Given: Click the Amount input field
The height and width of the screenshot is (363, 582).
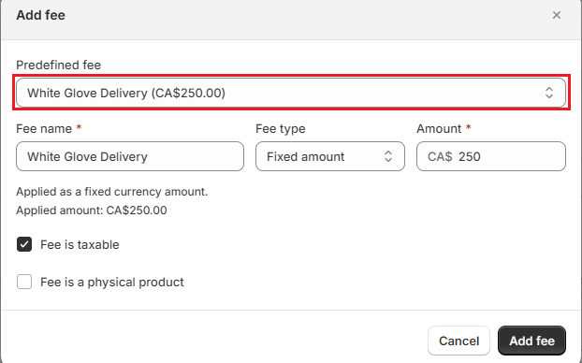Looking at the screenshot, I should coord(491,156).
